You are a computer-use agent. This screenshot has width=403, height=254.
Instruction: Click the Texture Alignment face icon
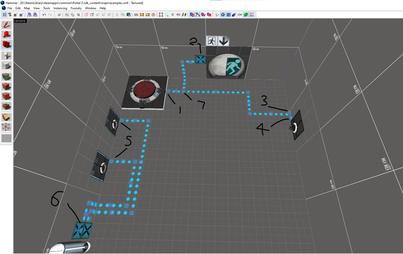pyautogui.click(x=184, y=15)
